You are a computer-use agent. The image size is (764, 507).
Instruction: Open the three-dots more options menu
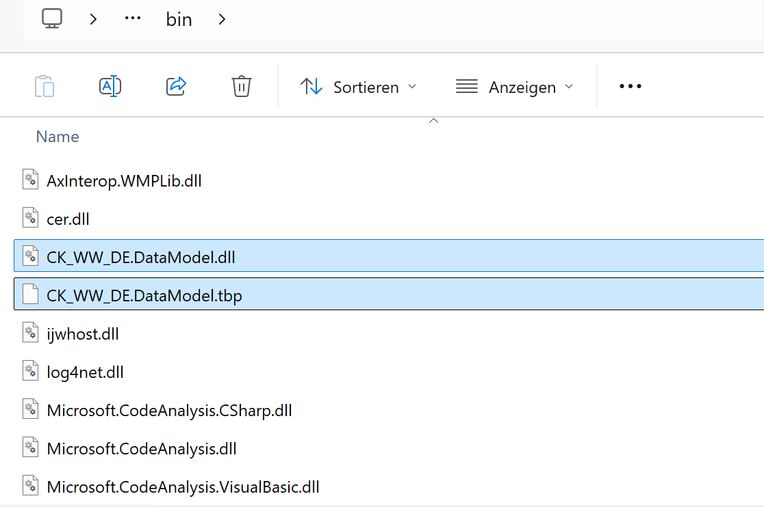click(630, 87)
